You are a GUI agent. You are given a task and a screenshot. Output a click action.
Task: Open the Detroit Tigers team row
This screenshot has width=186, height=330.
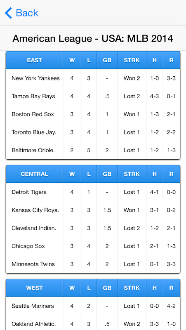coord(93,192)
